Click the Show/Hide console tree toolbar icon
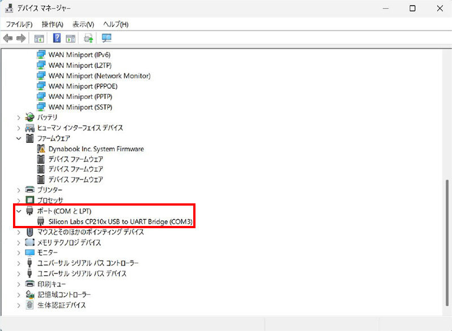This screenshot has height=331, width=452. coord(39,38)
